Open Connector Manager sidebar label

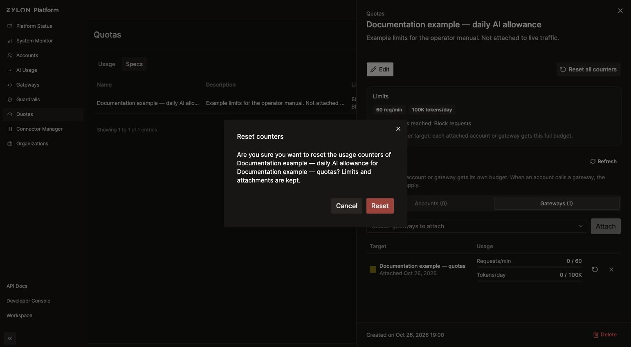pyautogui.click(x=39, y=129)
